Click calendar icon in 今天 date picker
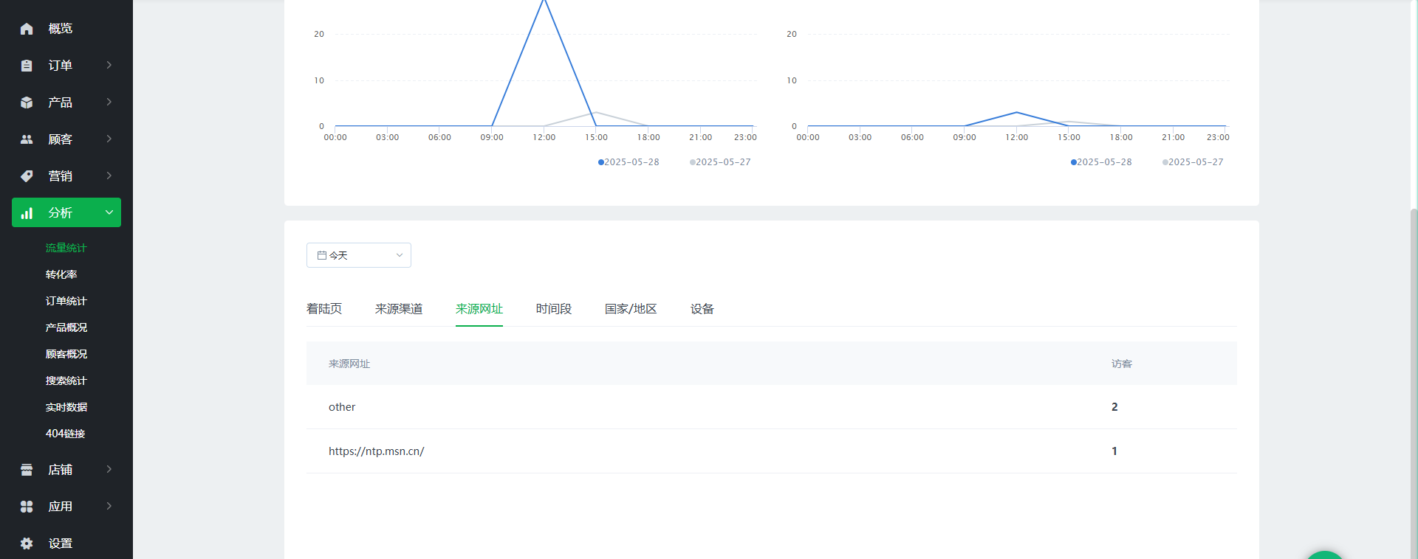 (x=322, y=255)
